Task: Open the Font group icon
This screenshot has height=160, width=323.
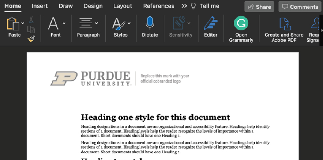Action: [53, 23]
